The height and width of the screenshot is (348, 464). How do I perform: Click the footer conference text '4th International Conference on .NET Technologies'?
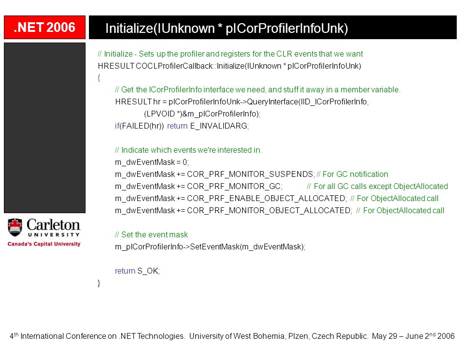click(x=97, y=336)
